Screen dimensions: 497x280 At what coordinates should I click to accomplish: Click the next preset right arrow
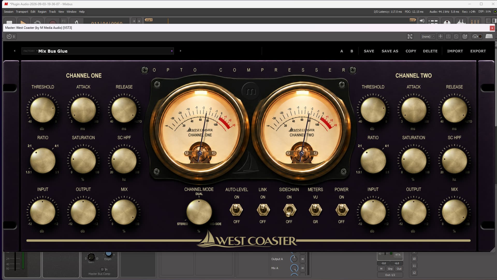point(180,51)
